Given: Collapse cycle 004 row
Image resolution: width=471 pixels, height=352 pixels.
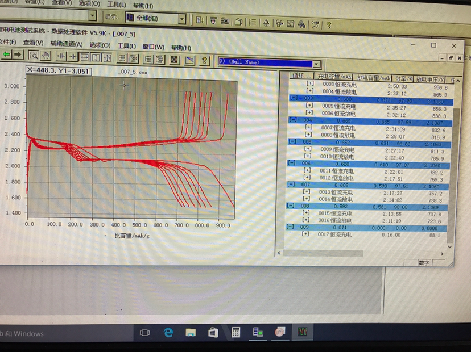Looking at the screenshot, I should coord(294,120).
